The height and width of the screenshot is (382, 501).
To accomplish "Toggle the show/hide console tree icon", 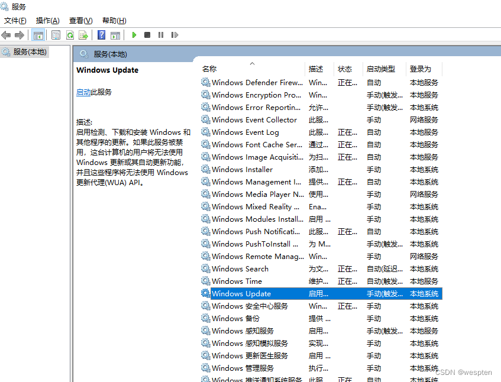I will (x=38, y=35).
